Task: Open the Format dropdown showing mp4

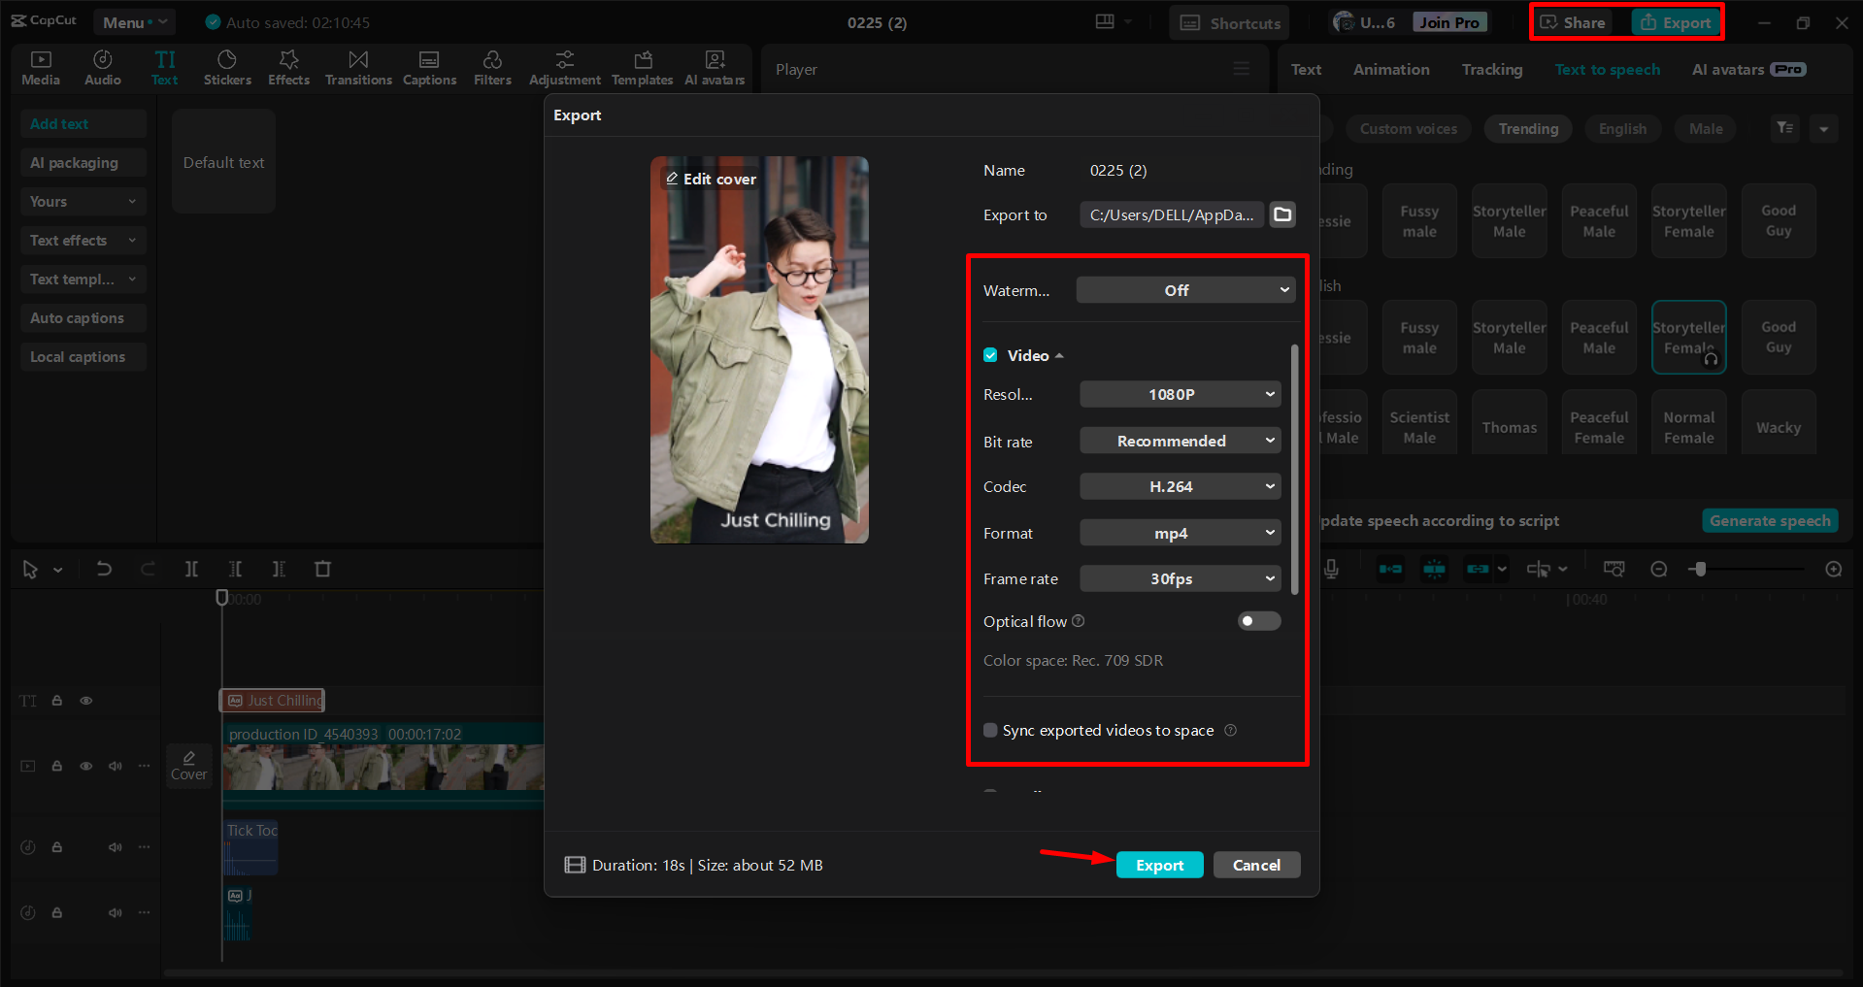Action: (1181, 533)
